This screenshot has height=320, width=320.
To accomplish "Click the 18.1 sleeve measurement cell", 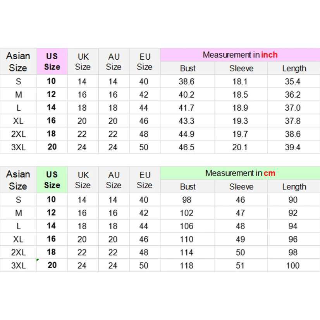I will (x=241, y=82).
